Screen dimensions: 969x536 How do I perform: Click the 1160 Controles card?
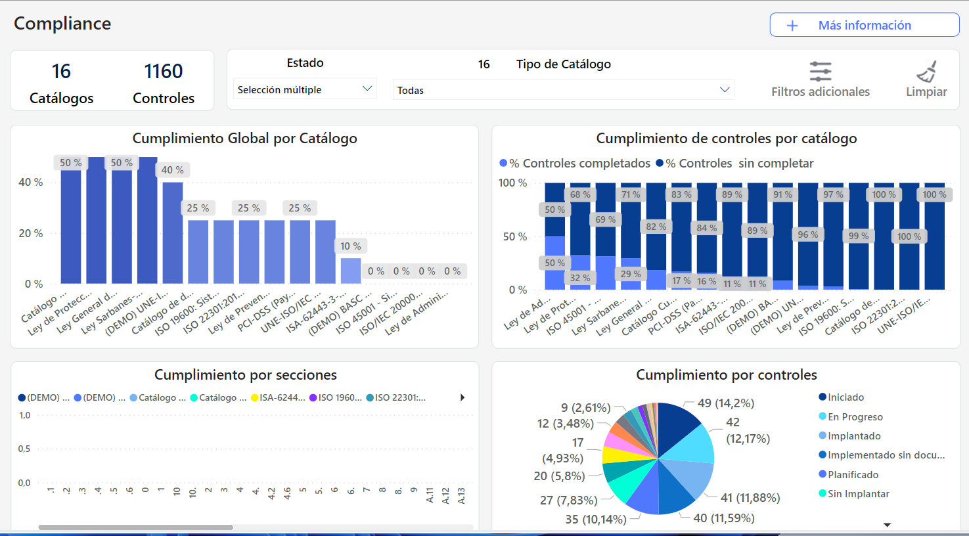164,83
